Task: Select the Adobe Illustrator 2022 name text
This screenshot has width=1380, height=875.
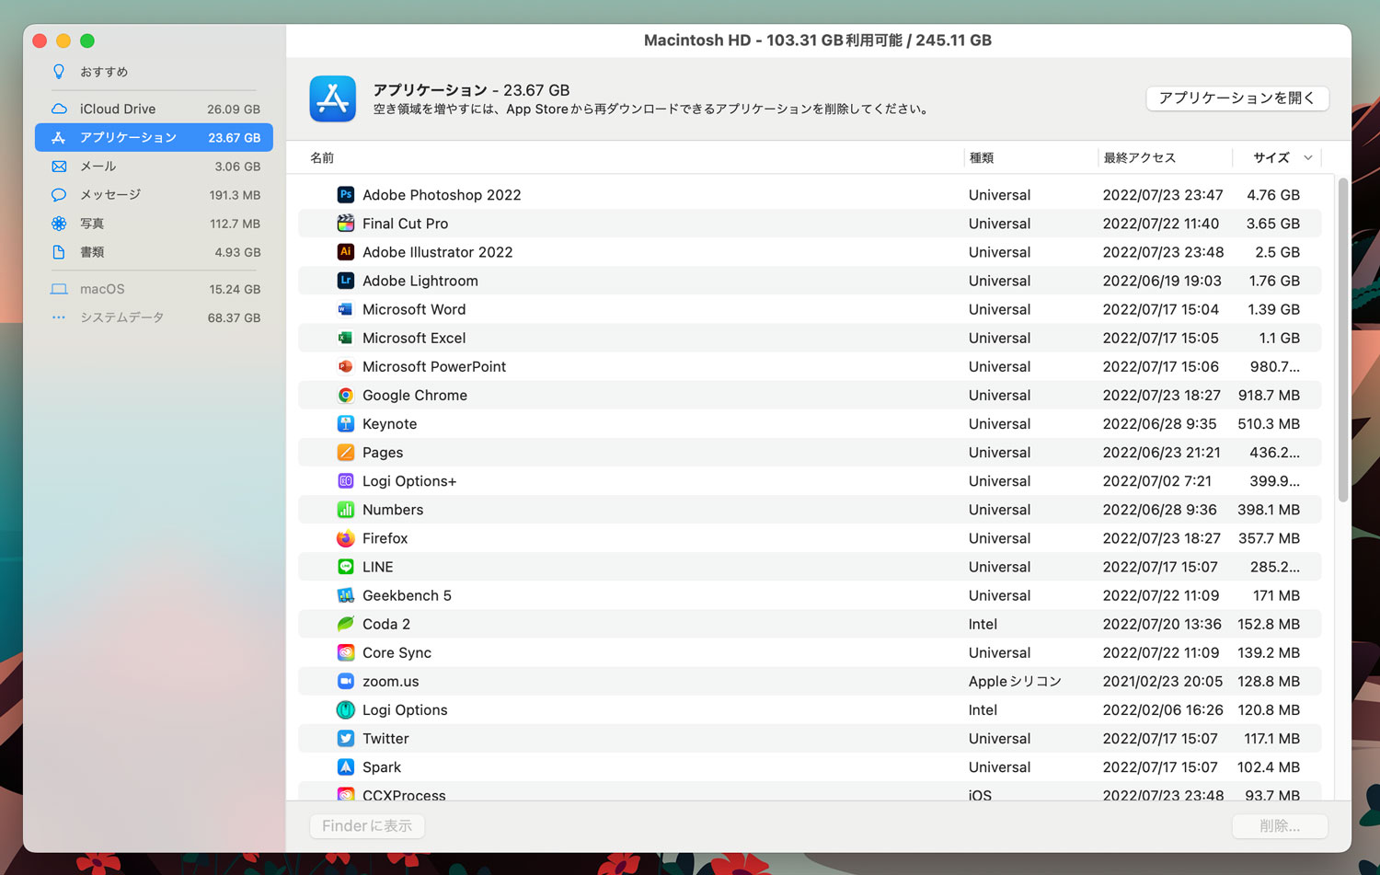Action: point(438,252)
